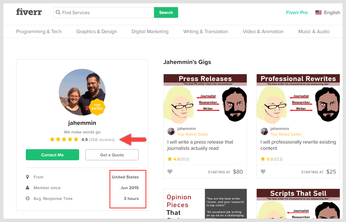The height and width of the screenshot is (222, 346).
Task: Open the Graphics & Design category
Action: click(97, 31)
